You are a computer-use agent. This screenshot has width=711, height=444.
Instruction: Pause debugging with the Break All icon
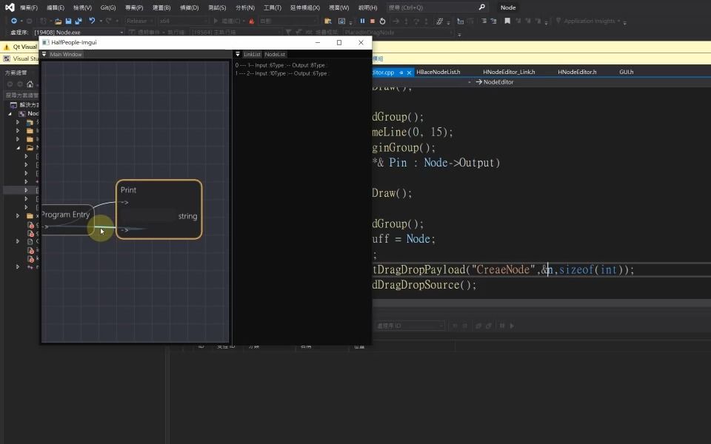362,21
